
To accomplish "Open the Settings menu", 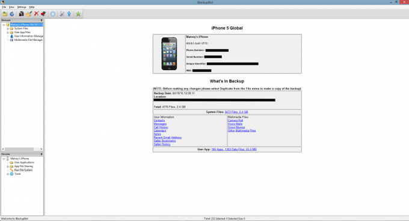I will pos(22,7).
